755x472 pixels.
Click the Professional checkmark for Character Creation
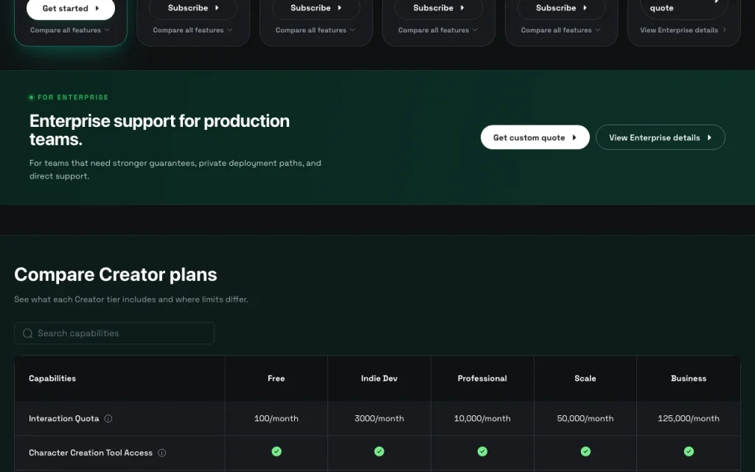tap(482, 451)
